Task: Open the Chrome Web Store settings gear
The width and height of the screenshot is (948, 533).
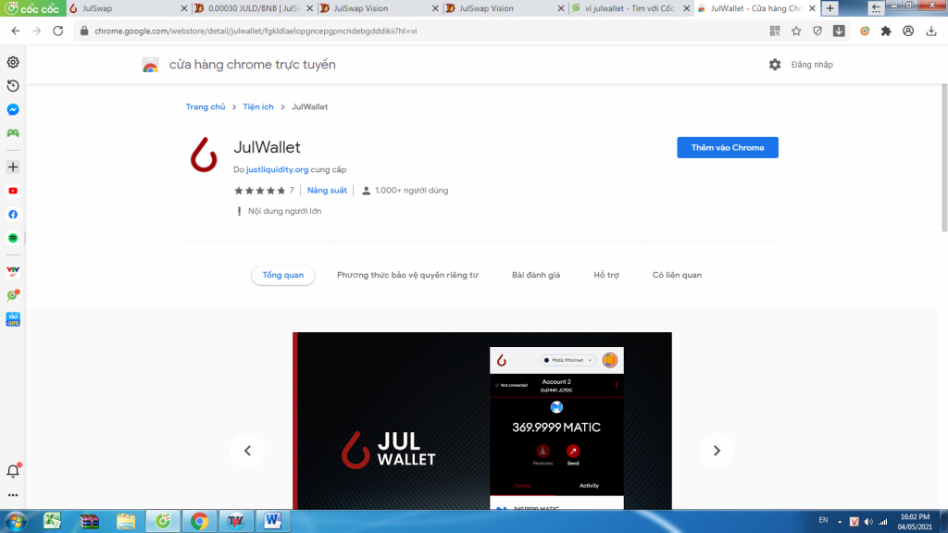Action: coord(775,65)
